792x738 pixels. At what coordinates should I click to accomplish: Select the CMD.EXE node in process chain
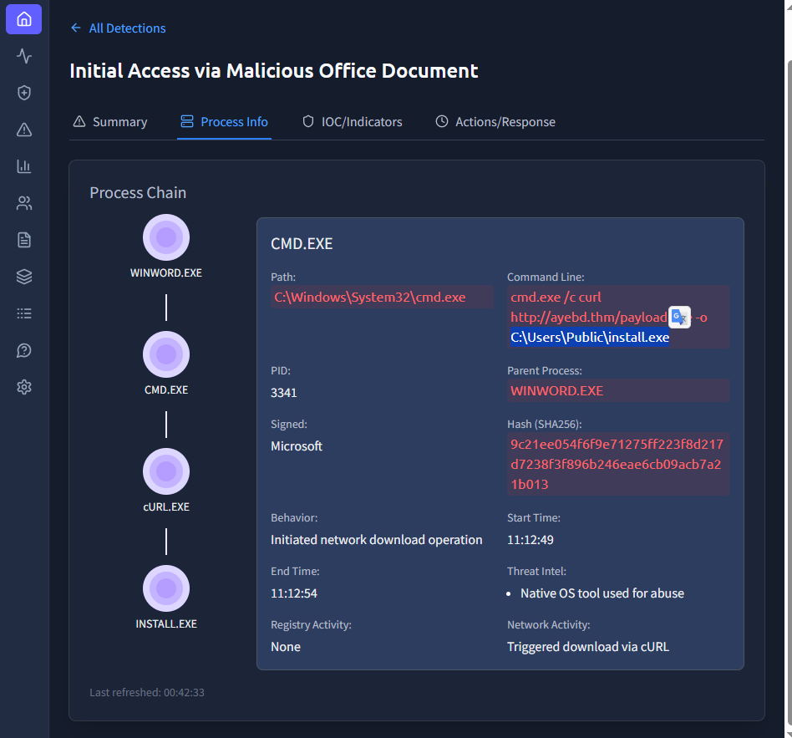tap(166, 354)
